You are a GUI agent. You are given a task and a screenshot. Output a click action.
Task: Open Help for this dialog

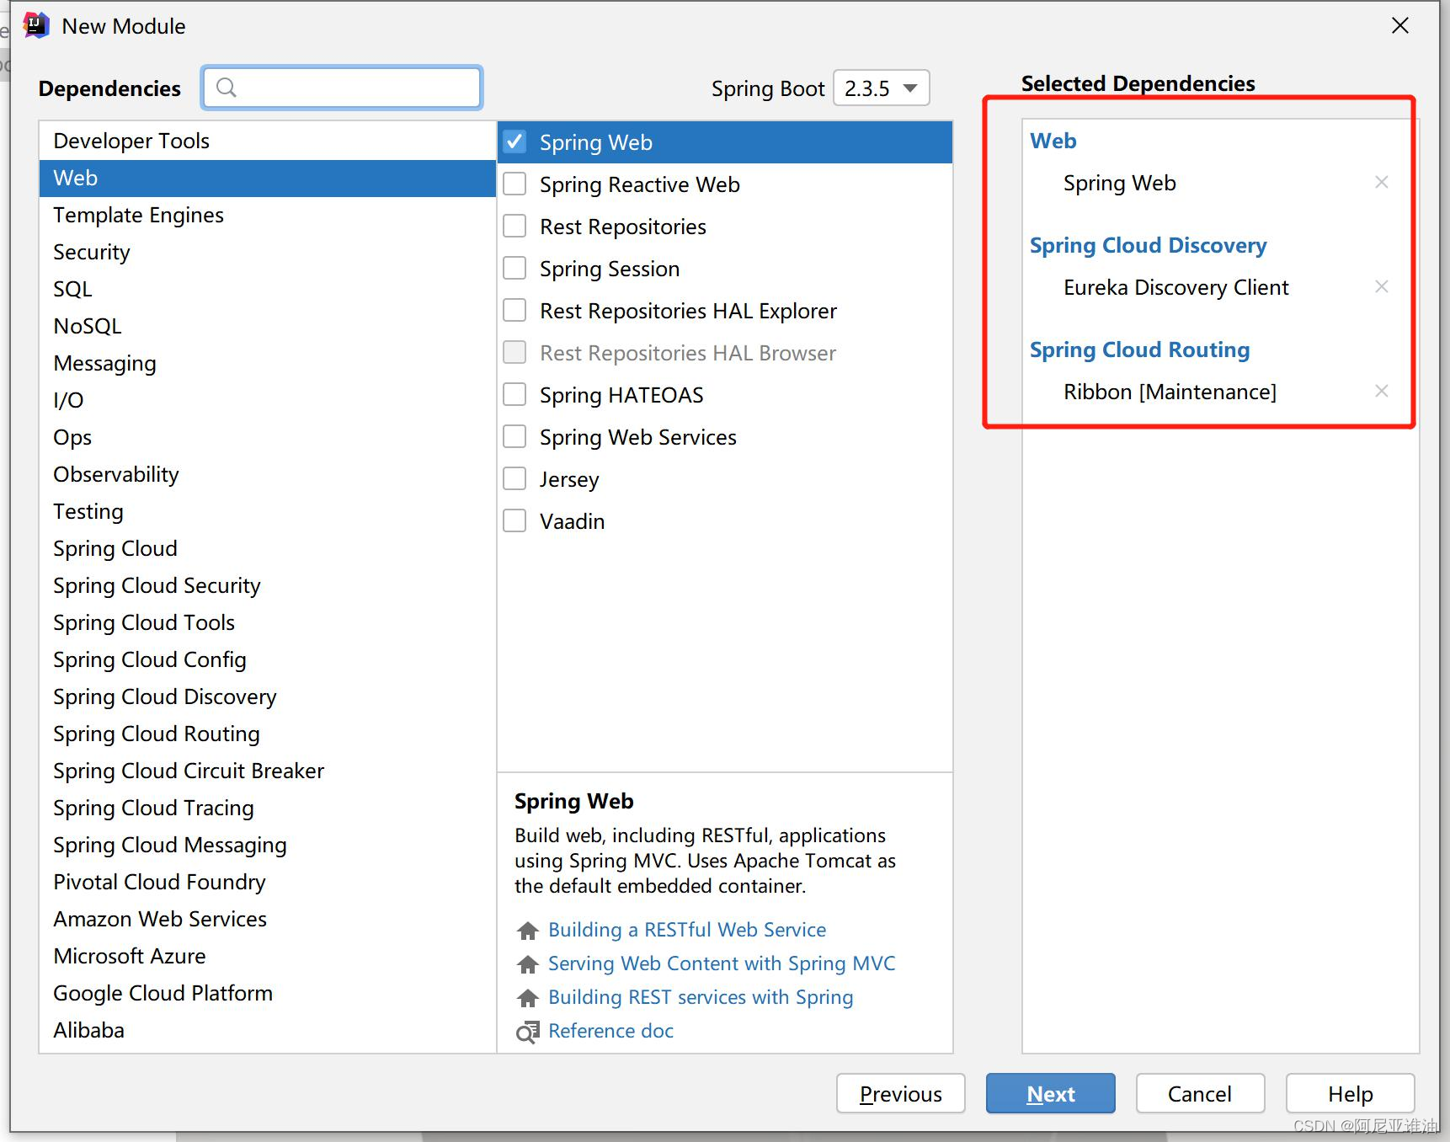click(1350, 1093)
